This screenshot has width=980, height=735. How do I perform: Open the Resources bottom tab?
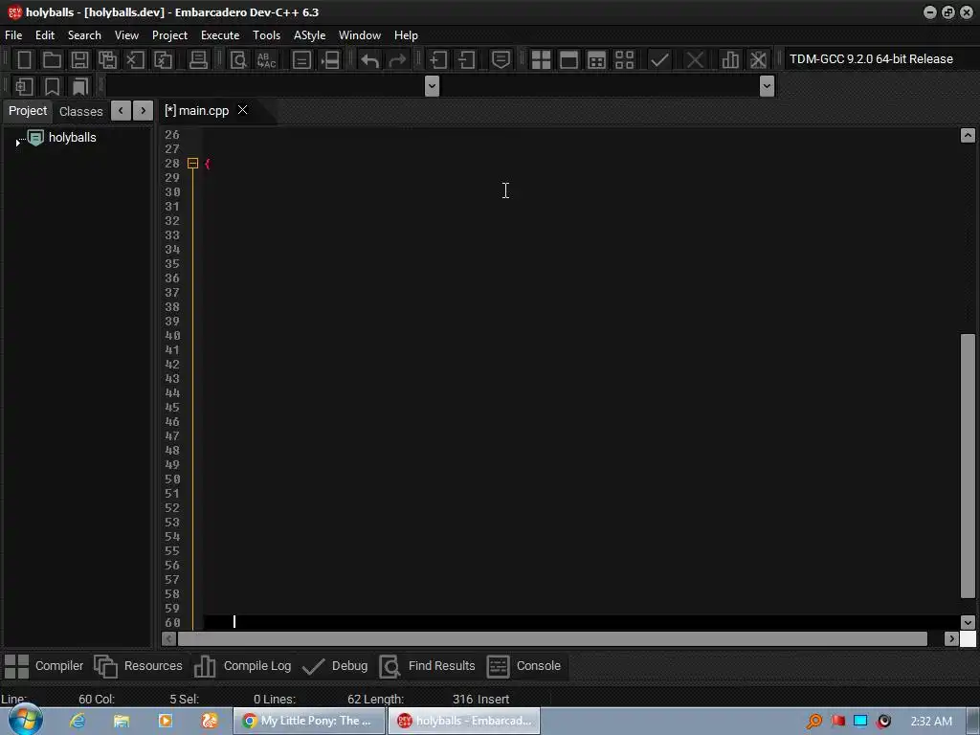[138, 666]
